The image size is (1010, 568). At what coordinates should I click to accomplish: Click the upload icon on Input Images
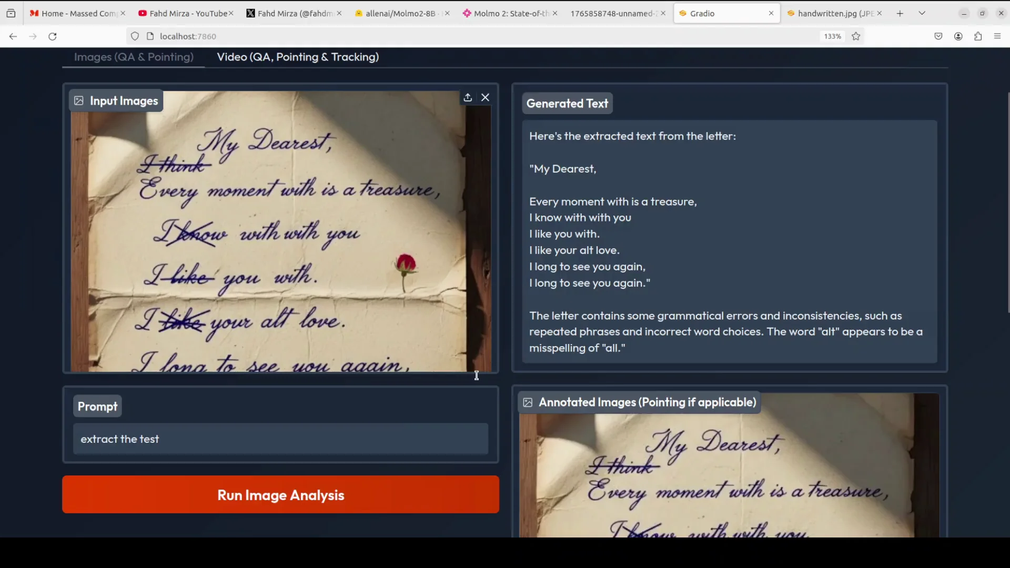point(467,98)
